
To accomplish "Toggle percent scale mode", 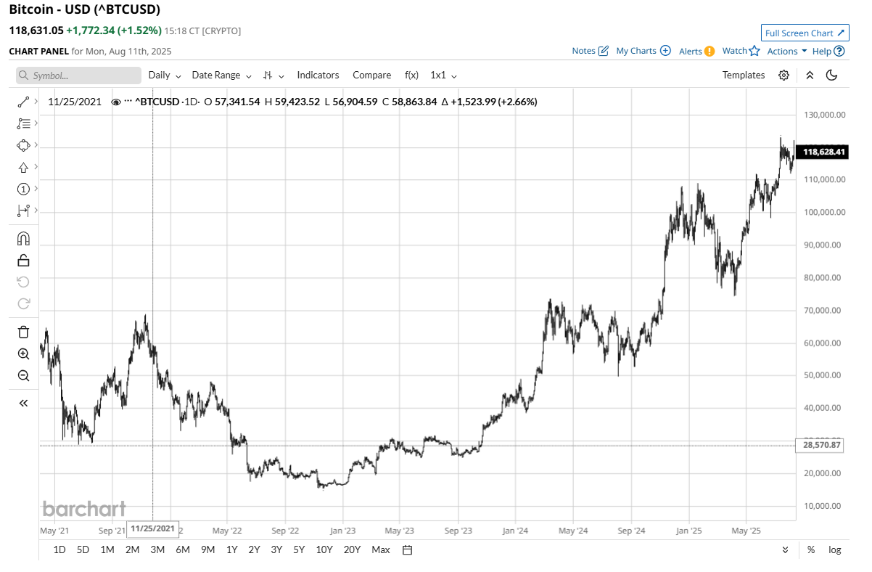I will pos(810,549).
